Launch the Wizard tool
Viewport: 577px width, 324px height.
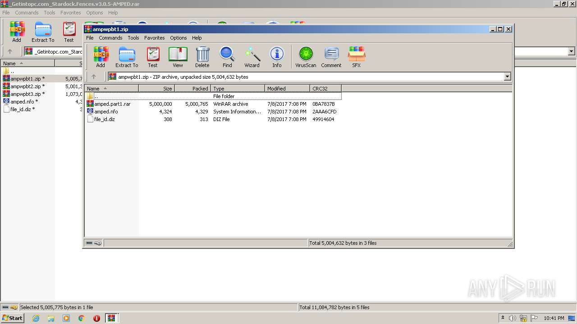252,57
